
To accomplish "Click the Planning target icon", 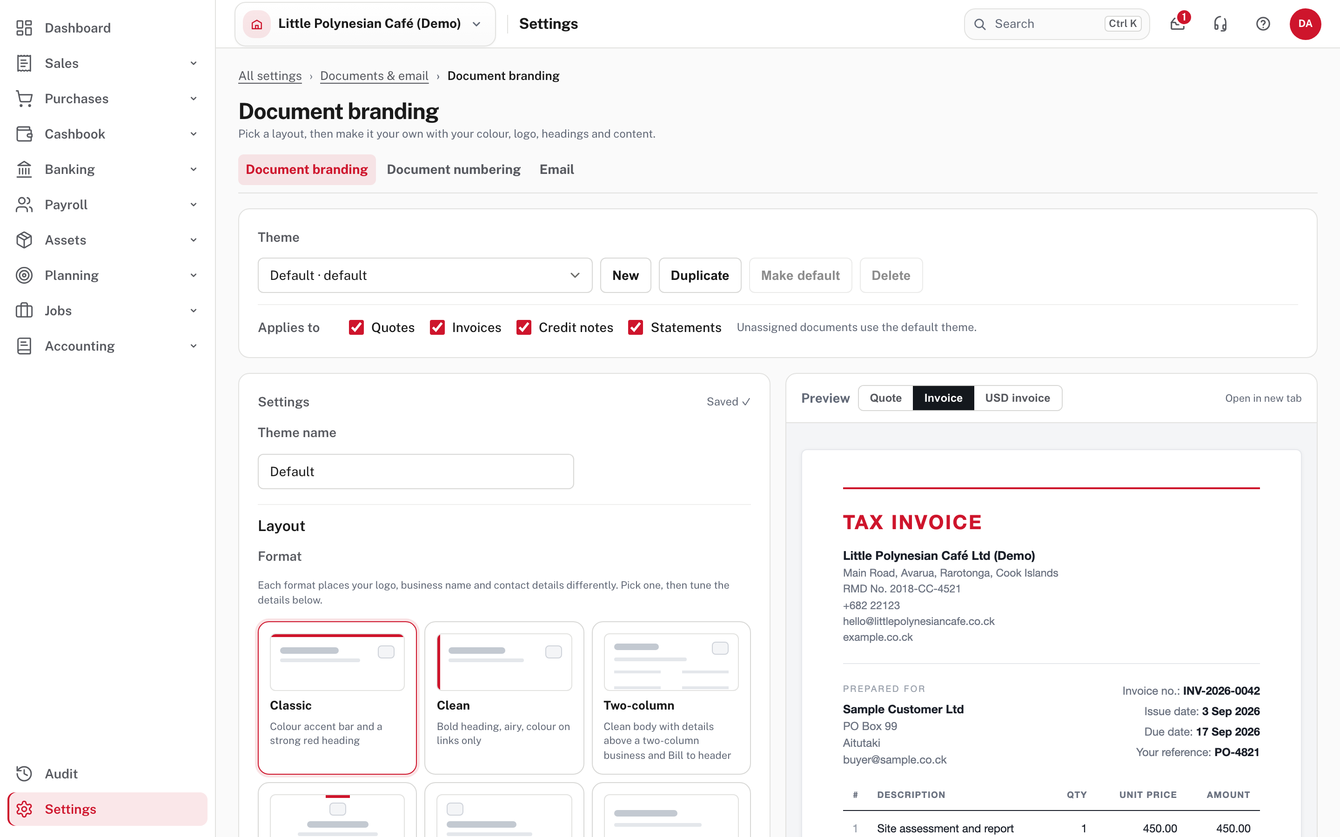I will [24, 275].
